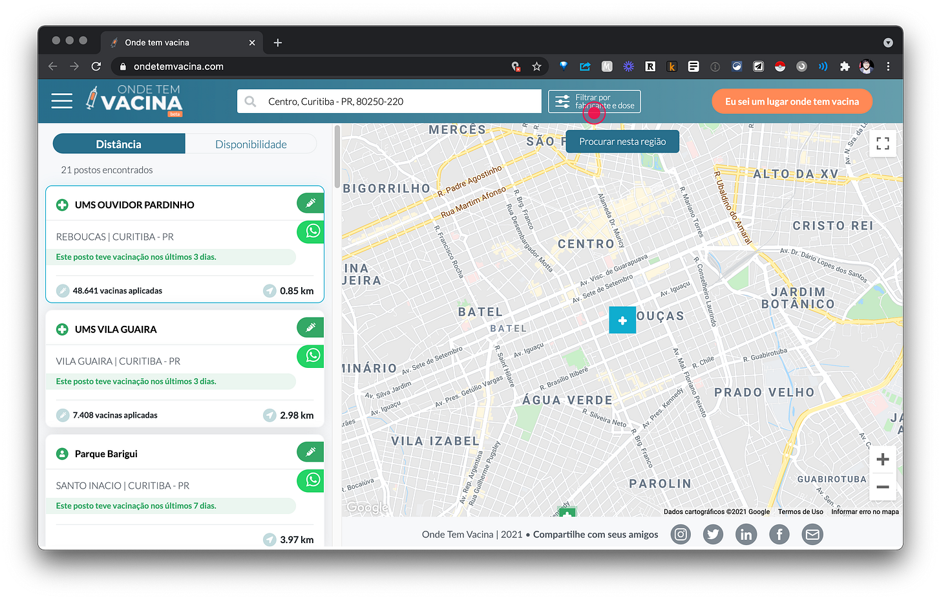Click the Pokeball extension icon
The height and width of the screenshot is (600, 941).
[x=780, y=67]
